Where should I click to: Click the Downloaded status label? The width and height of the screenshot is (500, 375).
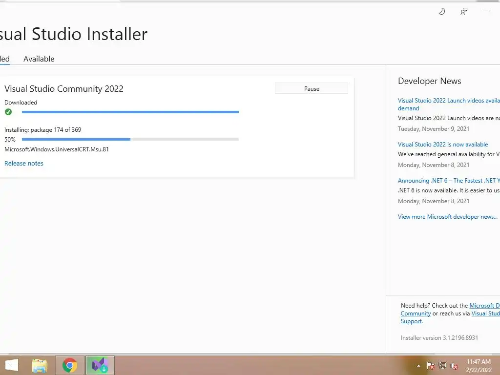(x=21, y=103)
